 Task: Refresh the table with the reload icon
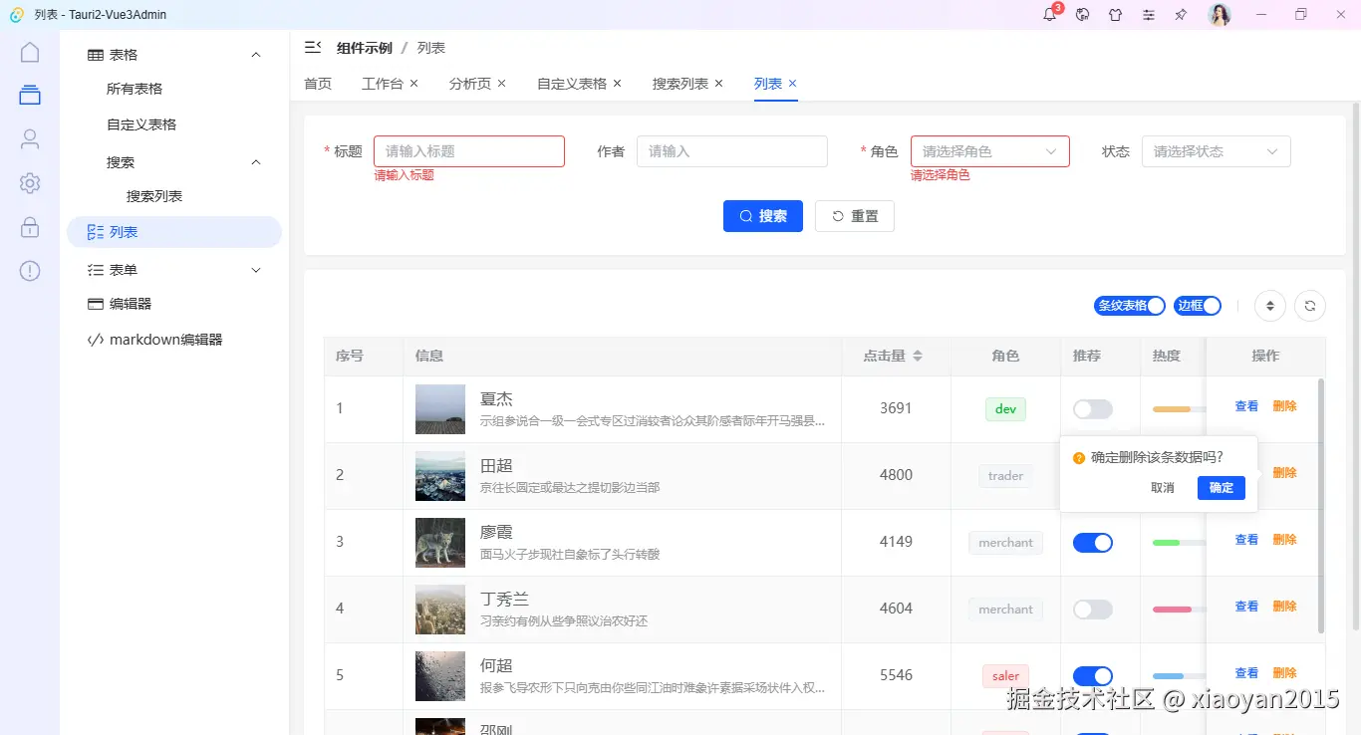1310,306
